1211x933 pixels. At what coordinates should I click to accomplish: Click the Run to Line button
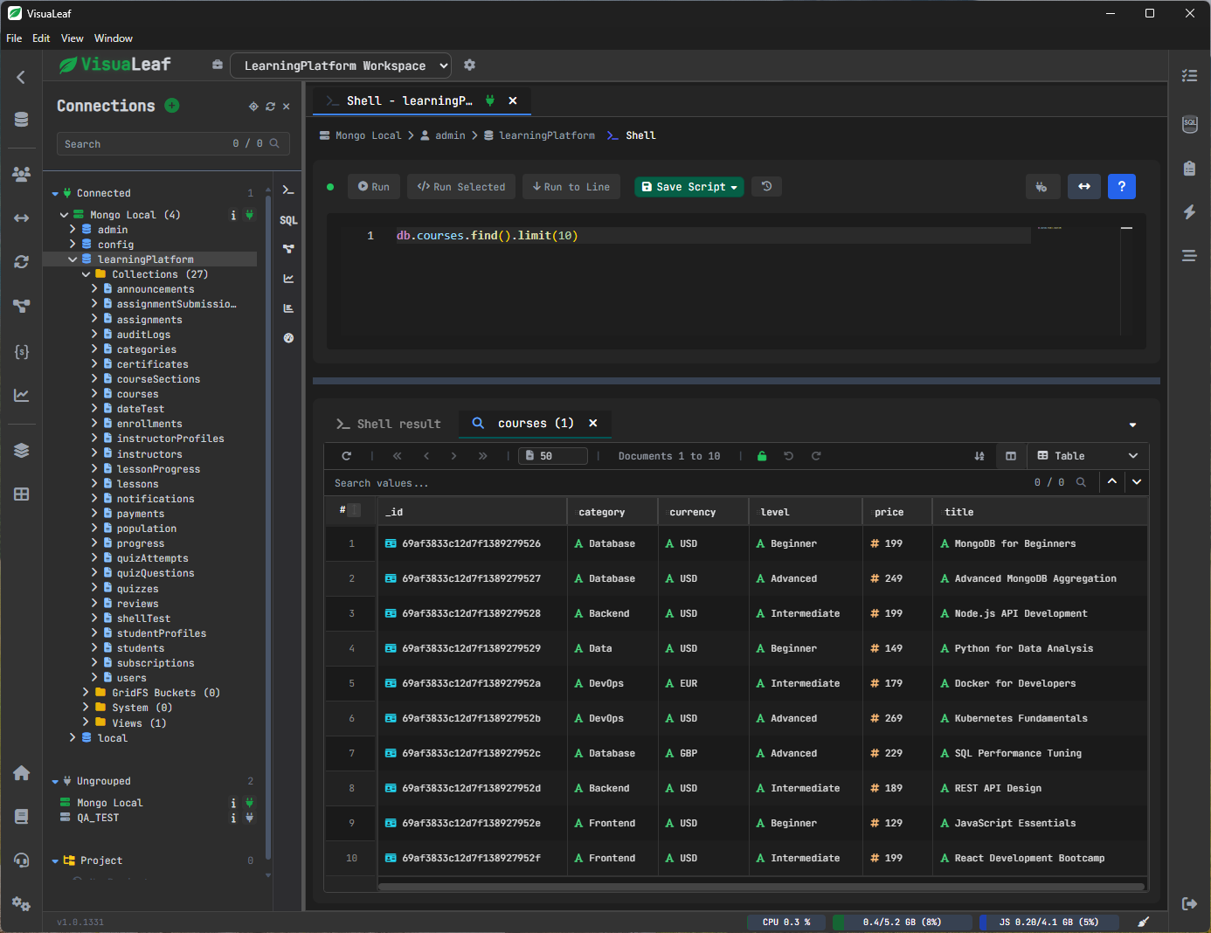(x=571, y=187)
